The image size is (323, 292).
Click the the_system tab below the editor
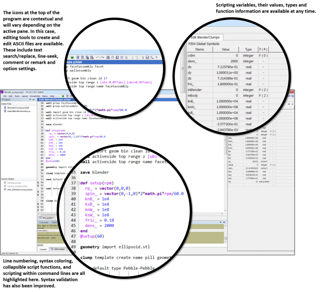coord(46,218)
